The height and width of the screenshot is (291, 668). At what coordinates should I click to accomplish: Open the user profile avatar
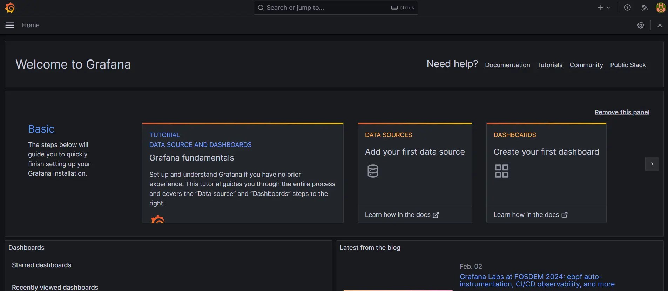point(661,8)
